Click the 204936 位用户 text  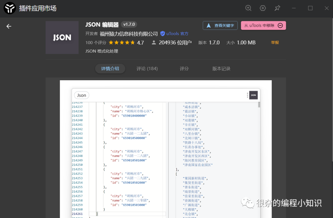pos(175,42)
